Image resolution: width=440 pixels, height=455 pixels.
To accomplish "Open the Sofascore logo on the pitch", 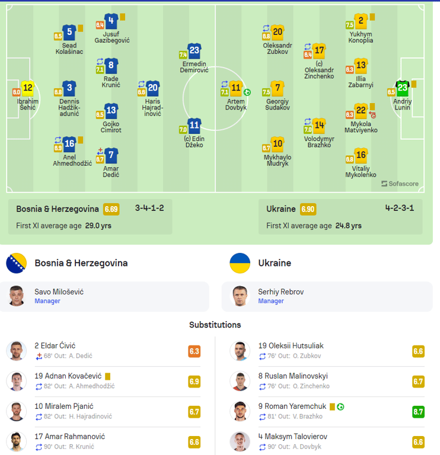I will pos(400,184).
